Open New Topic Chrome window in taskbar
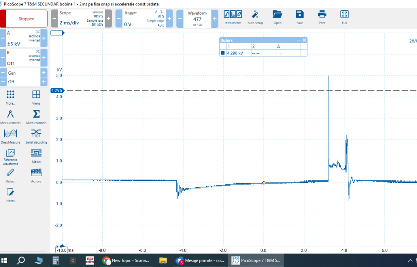Viewport: 417px width, 267px height. click(x=123, y=260)
